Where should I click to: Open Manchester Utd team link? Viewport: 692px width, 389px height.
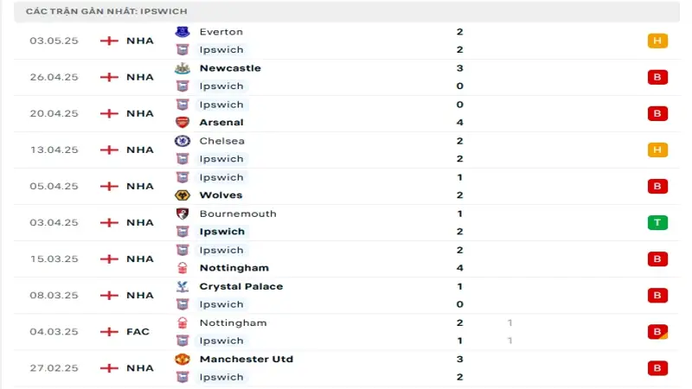click(x=246, y=359)
